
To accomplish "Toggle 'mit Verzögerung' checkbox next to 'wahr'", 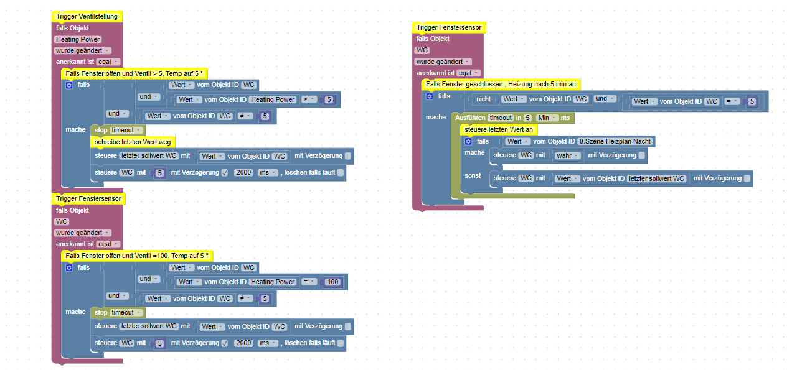I will click(x=641, y=155).
